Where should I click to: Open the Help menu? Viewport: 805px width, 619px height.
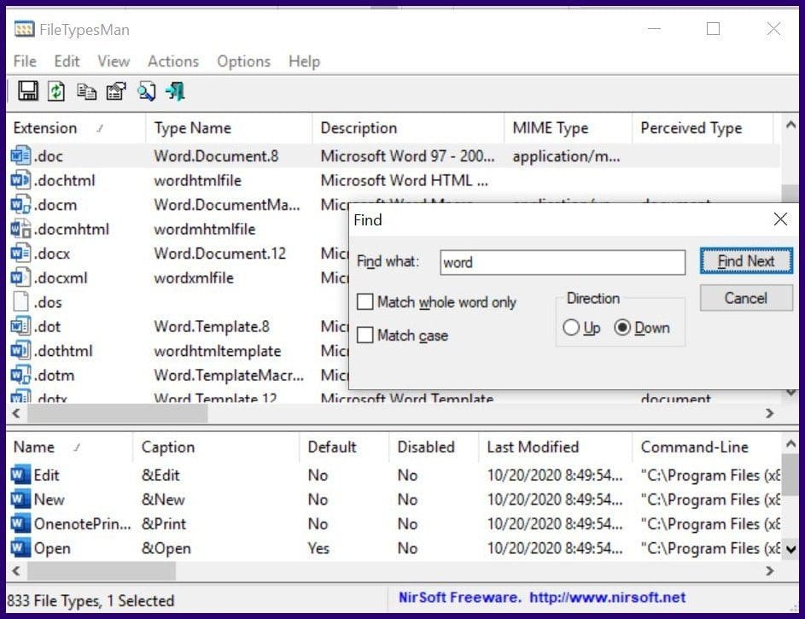(304, 61)
